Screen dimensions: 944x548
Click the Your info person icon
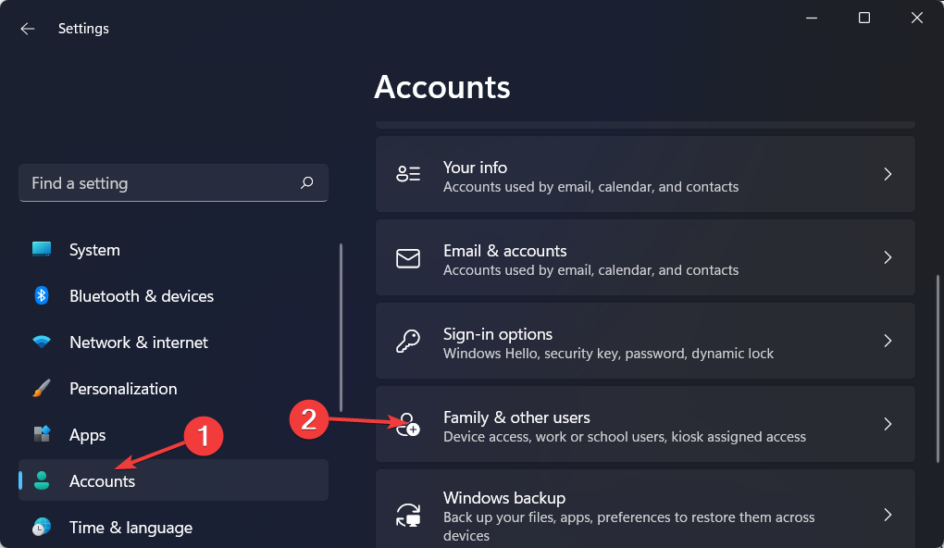coord(407,174)
